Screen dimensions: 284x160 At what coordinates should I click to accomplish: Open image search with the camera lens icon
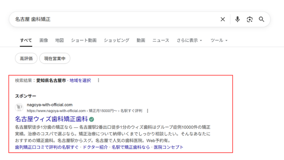[x=250, y=20]
